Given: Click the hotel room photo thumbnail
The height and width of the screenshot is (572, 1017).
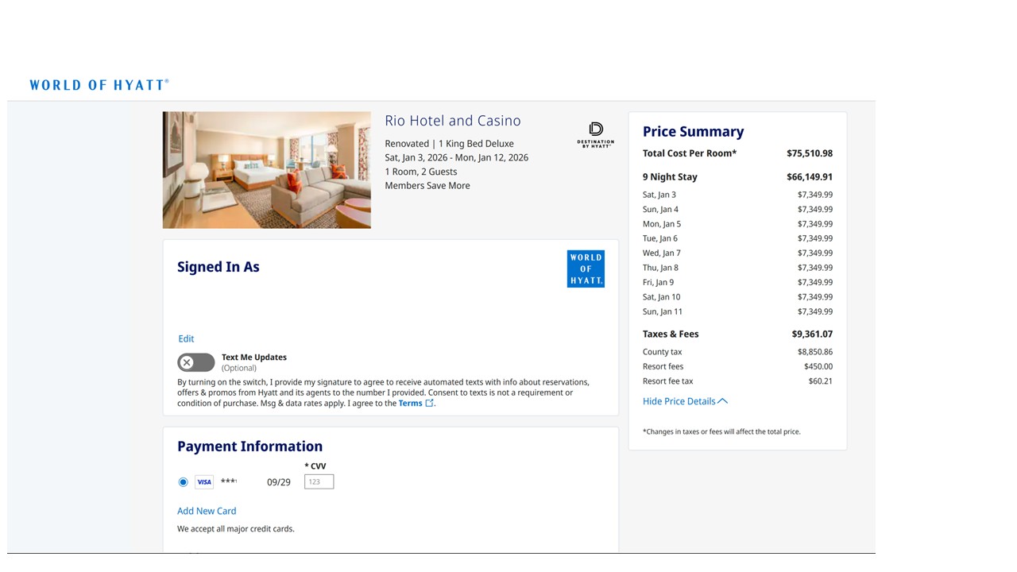Looking at the screenshot, I should tap(267, 170).
